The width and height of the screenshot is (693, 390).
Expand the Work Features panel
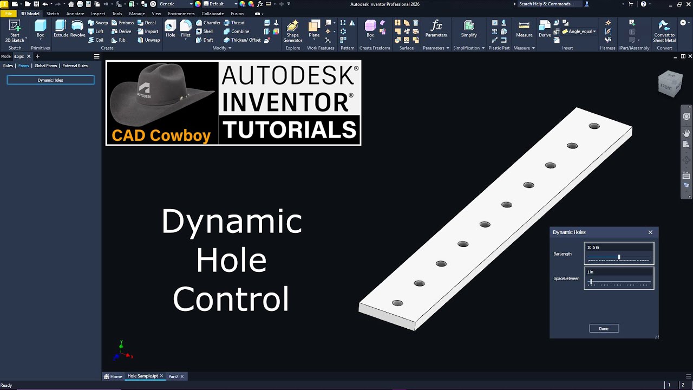(x=321, y=48)
